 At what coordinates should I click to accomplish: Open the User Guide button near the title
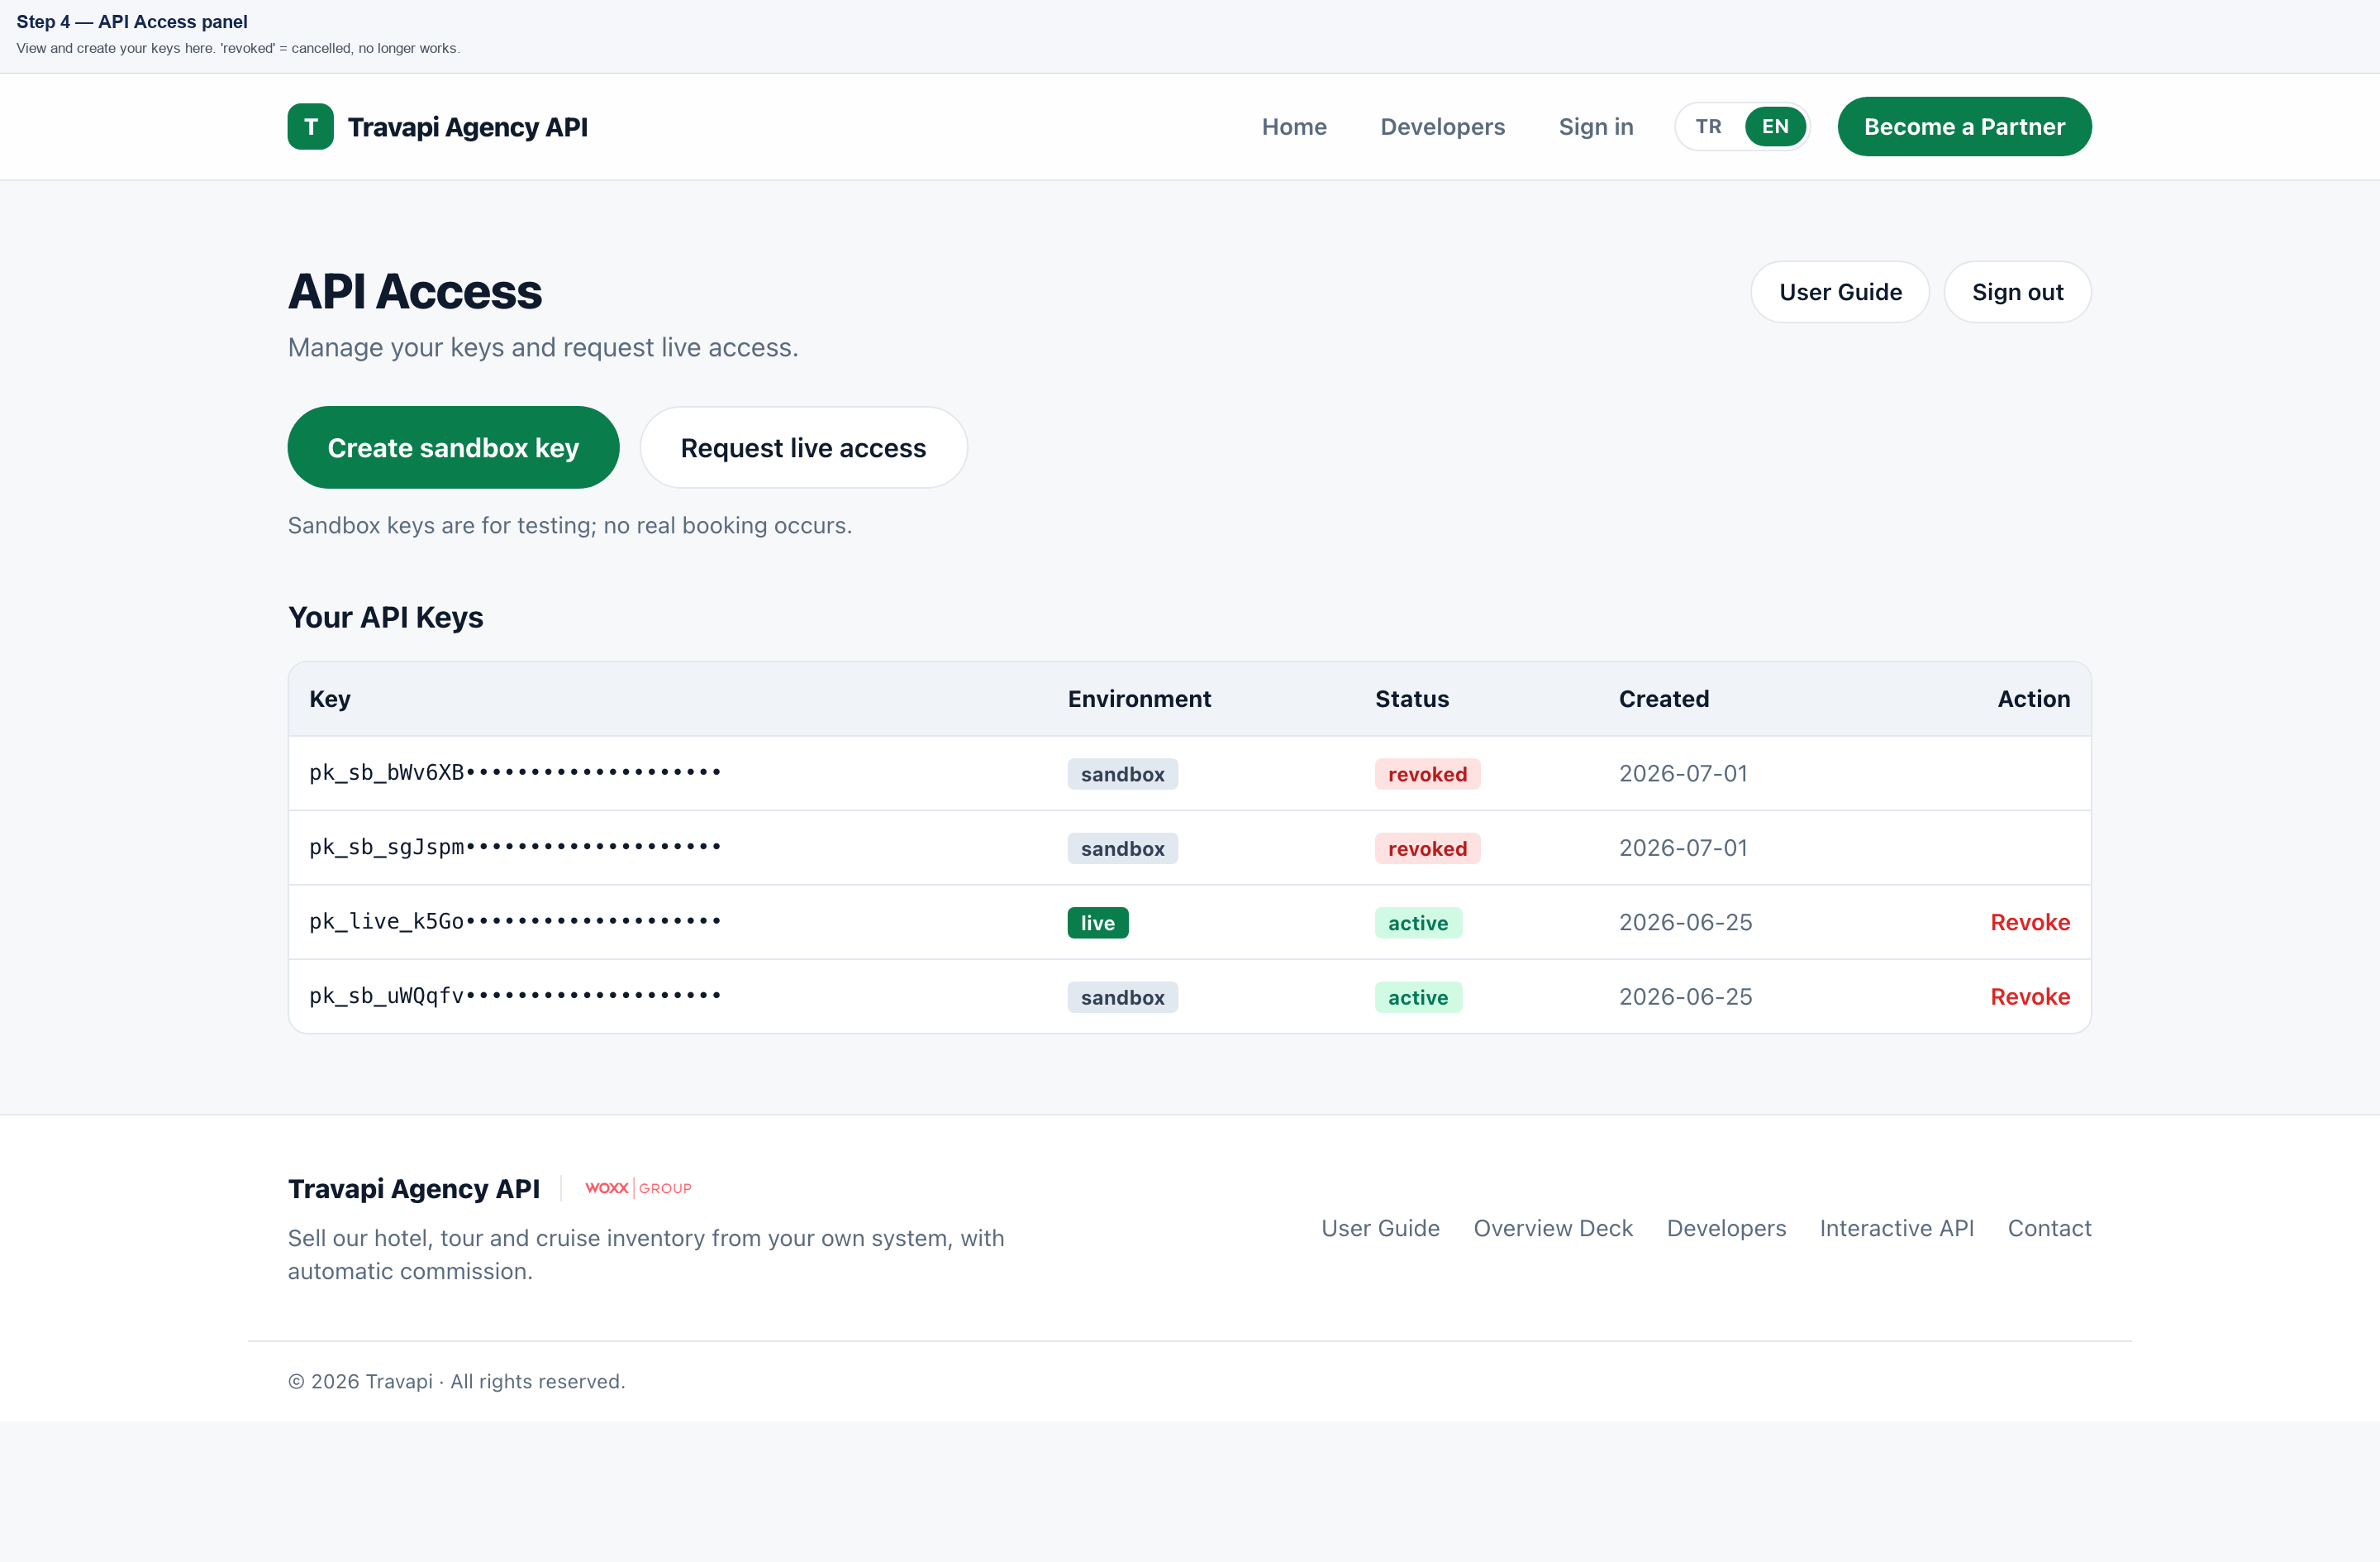point(1840,292)
